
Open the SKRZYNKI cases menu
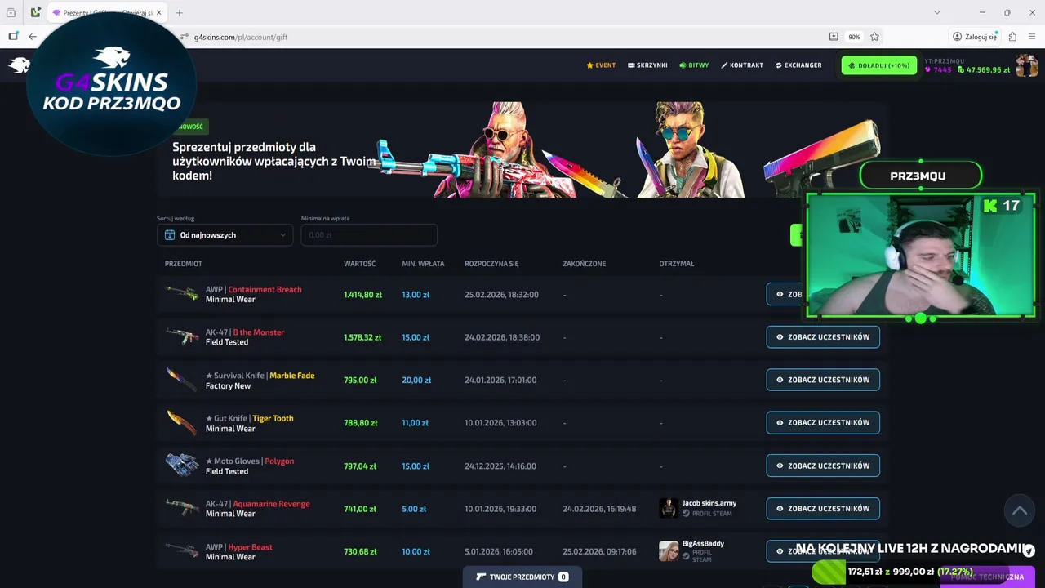tap(647, 65)
